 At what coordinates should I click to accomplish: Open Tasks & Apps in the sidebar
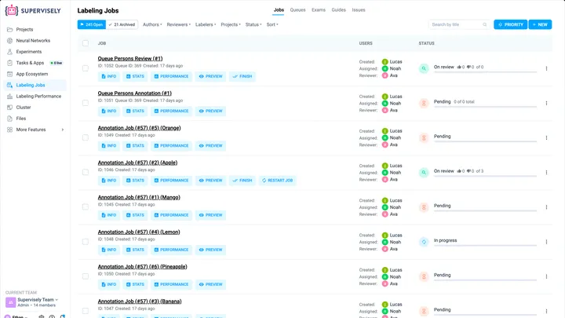tap(30, 63)
